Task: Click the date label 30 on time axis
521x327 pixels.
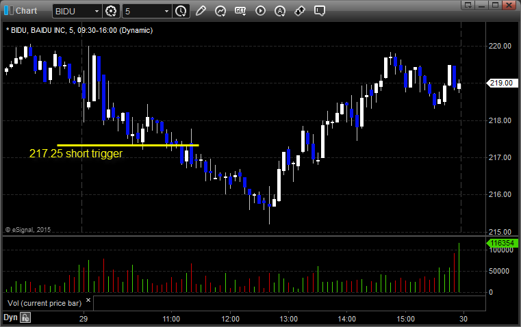Action: pos(463,319)
